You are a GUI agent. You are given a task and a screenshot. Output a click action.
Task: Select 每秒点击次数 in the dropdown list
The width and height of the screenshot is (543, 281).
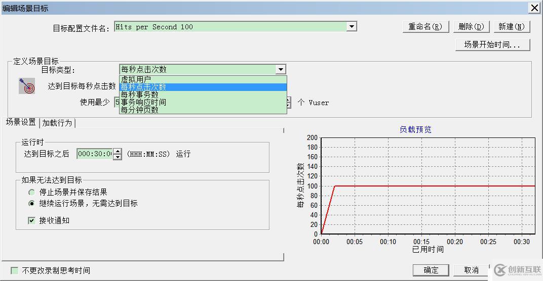coord(203,87)
